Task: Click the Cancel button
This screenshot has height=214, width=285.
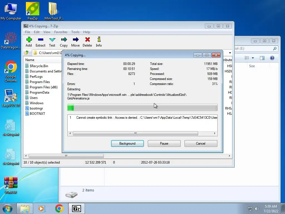Action: coord(201,144)
